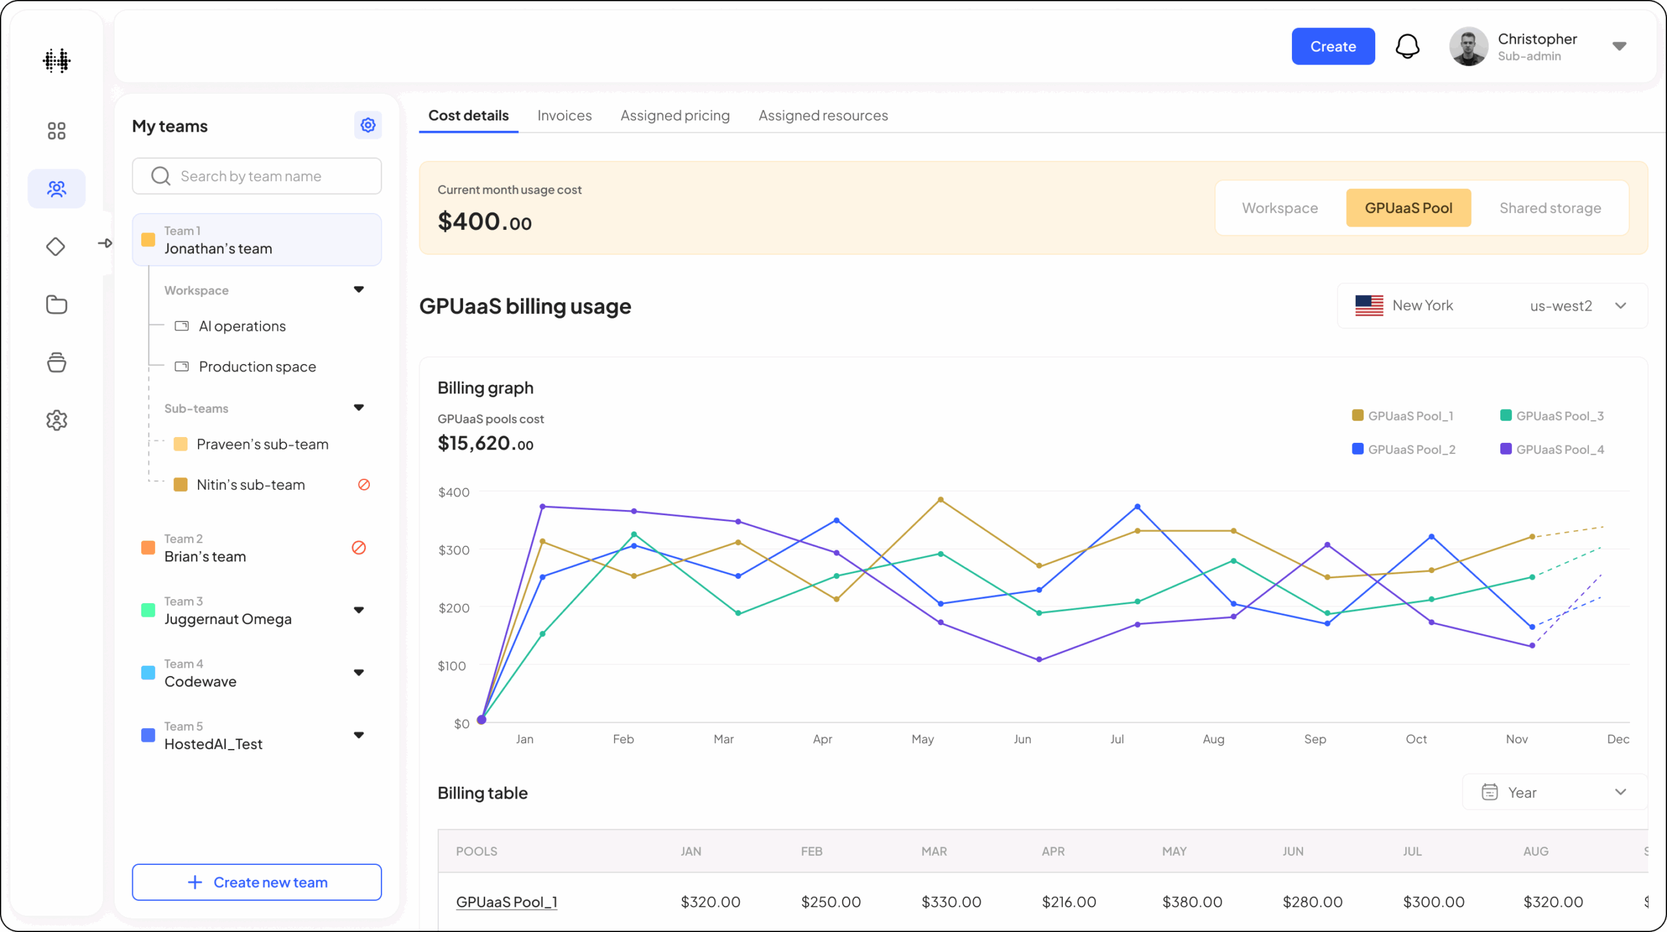The image size is (1667, 932).
Task: Click the Create button
Action: pos(1332,46)
